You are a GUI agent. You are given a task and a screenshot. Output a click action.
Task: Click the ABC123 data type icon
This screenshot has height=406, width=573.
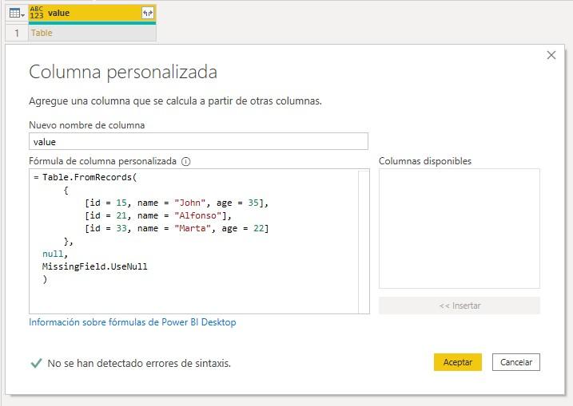pos(37,13)
